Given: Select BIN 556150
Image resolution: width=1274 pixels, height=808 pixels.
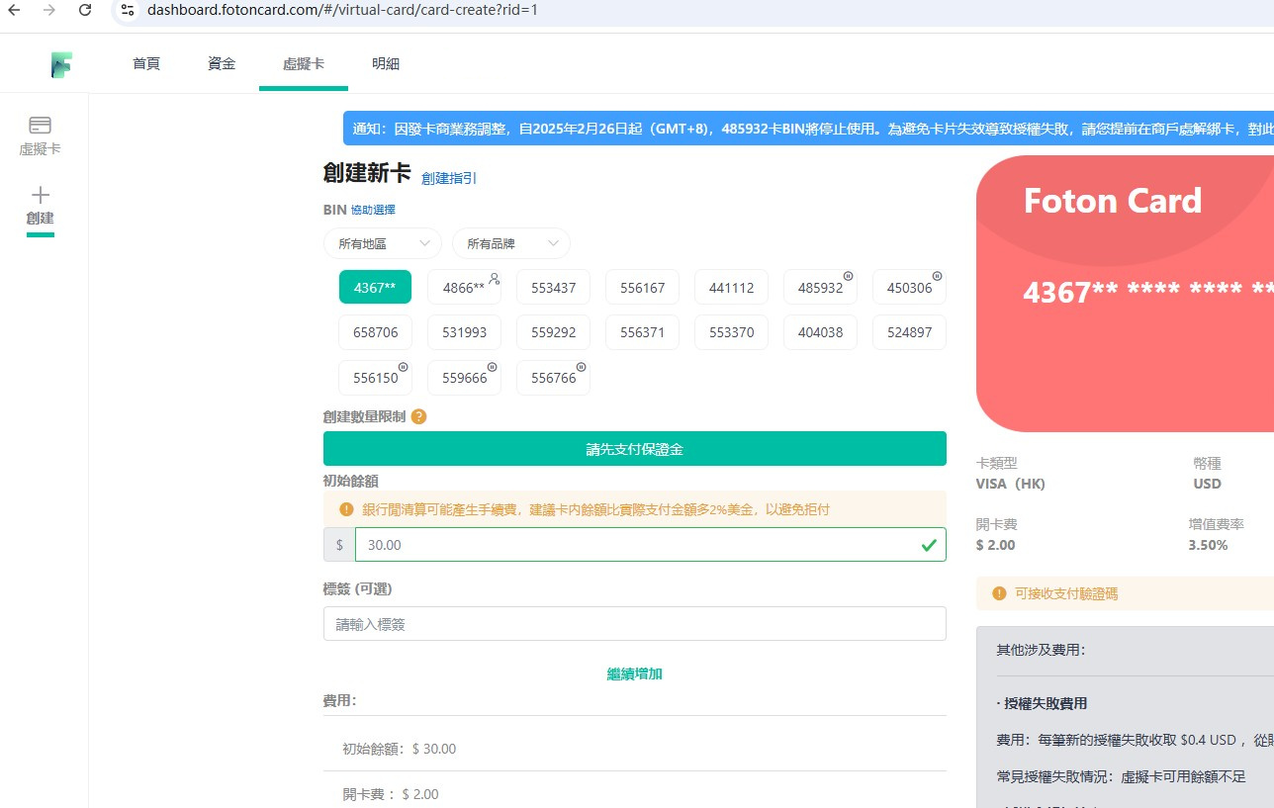Looking at the screenshot, I should [x=375, y=378].
